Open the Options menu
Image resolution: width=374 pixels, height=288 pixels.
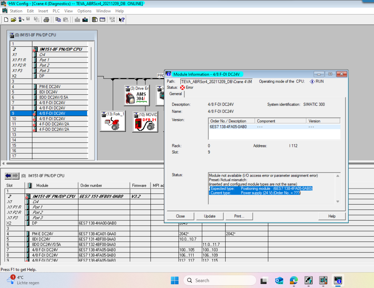(x=84, y=11)
